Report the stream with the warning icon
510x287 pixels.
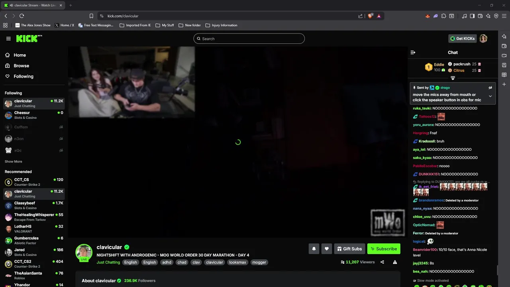point(395,262)
